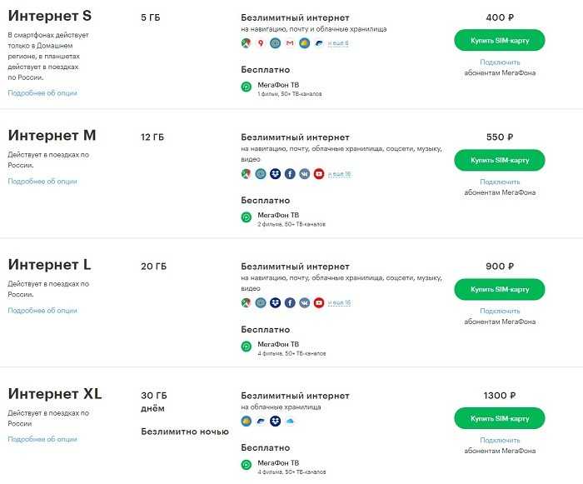
Task: Open 'Подробнее об опции' for Интернет M
Action: (x=42, y=181)
